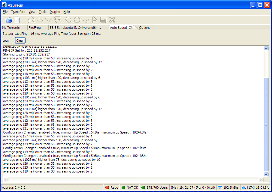Click the log line with average ping 1013 ms
This screenshot has width=272, height=192.
52,140
